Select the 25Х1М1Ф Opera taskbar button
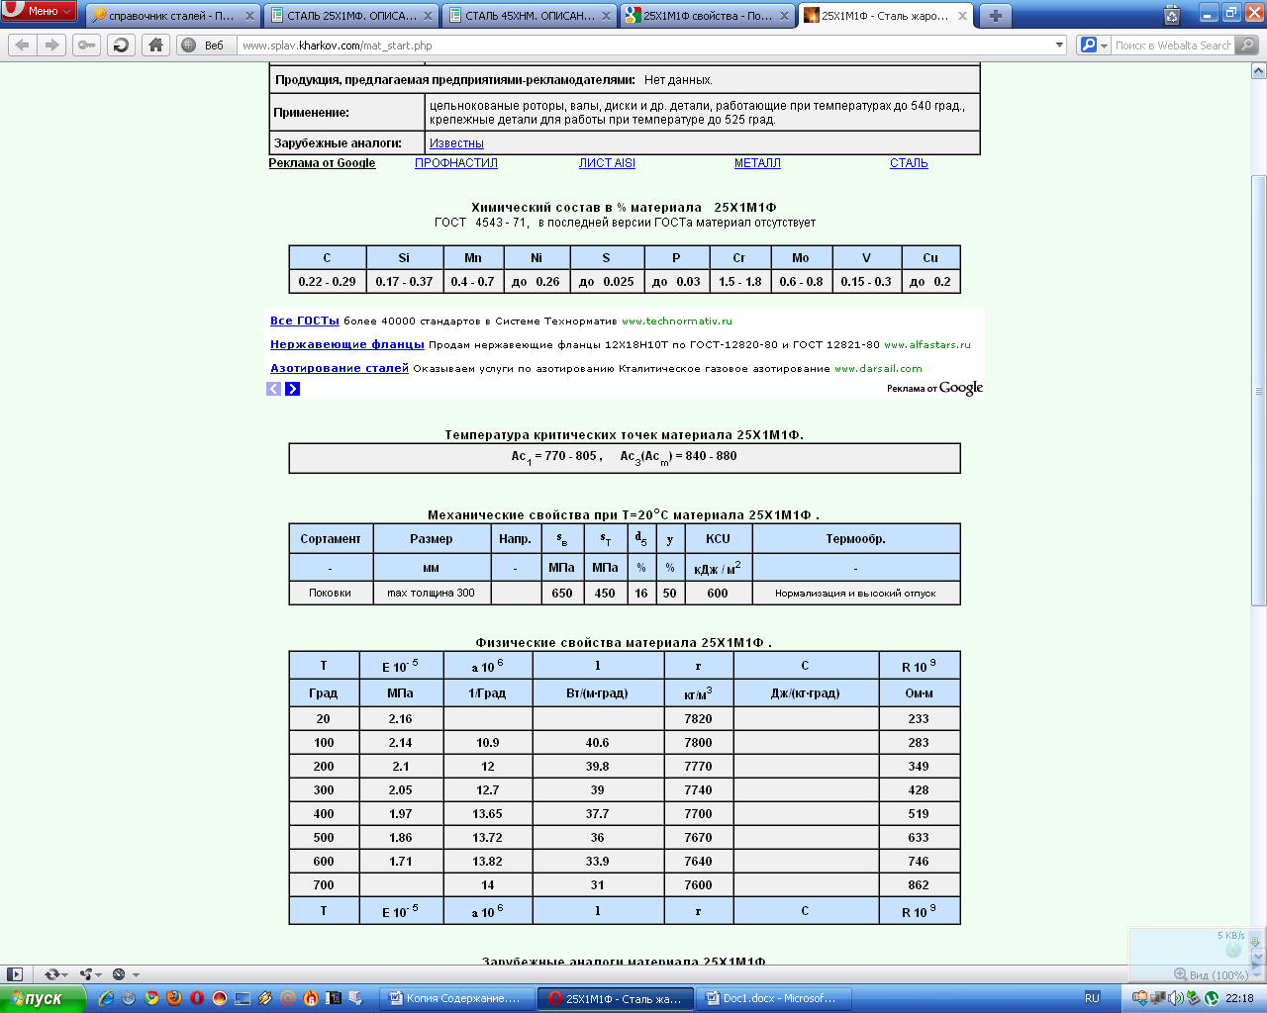 (615, 998)
